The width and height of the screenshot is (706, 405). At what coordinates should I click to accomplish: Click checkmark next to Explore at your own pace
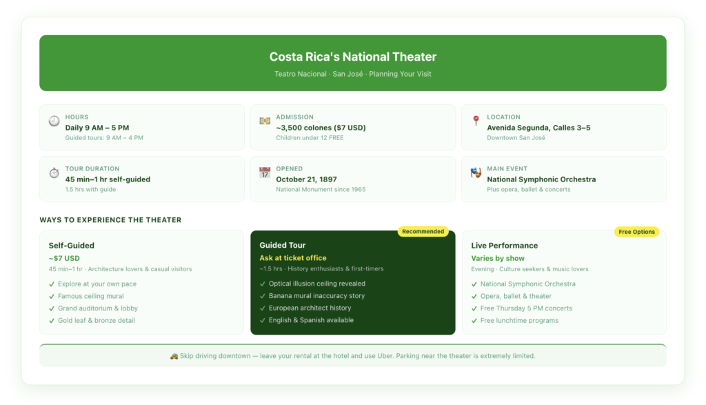coord(52,284)
